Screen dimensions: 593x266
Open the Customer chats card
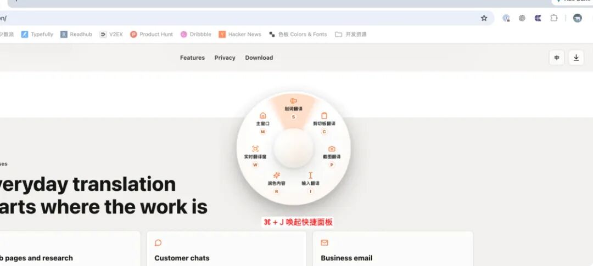(x=226, y=249)
